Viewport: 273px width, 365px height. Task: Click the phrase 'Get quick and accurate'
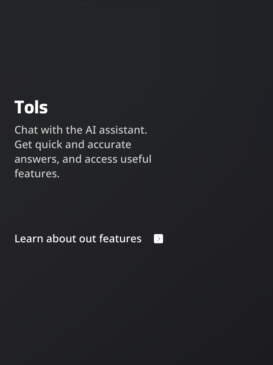click(73, 145)
